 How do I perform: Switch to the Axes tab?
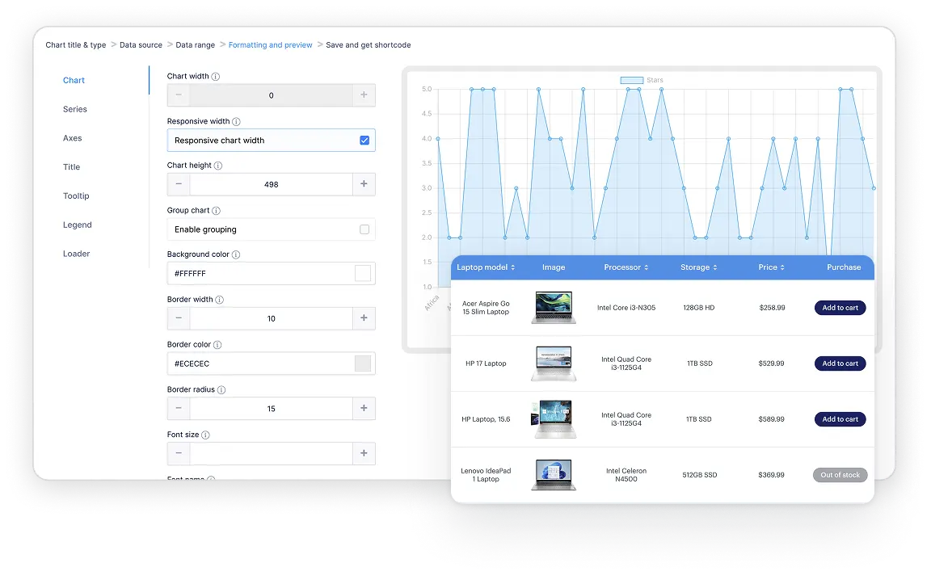73,138
